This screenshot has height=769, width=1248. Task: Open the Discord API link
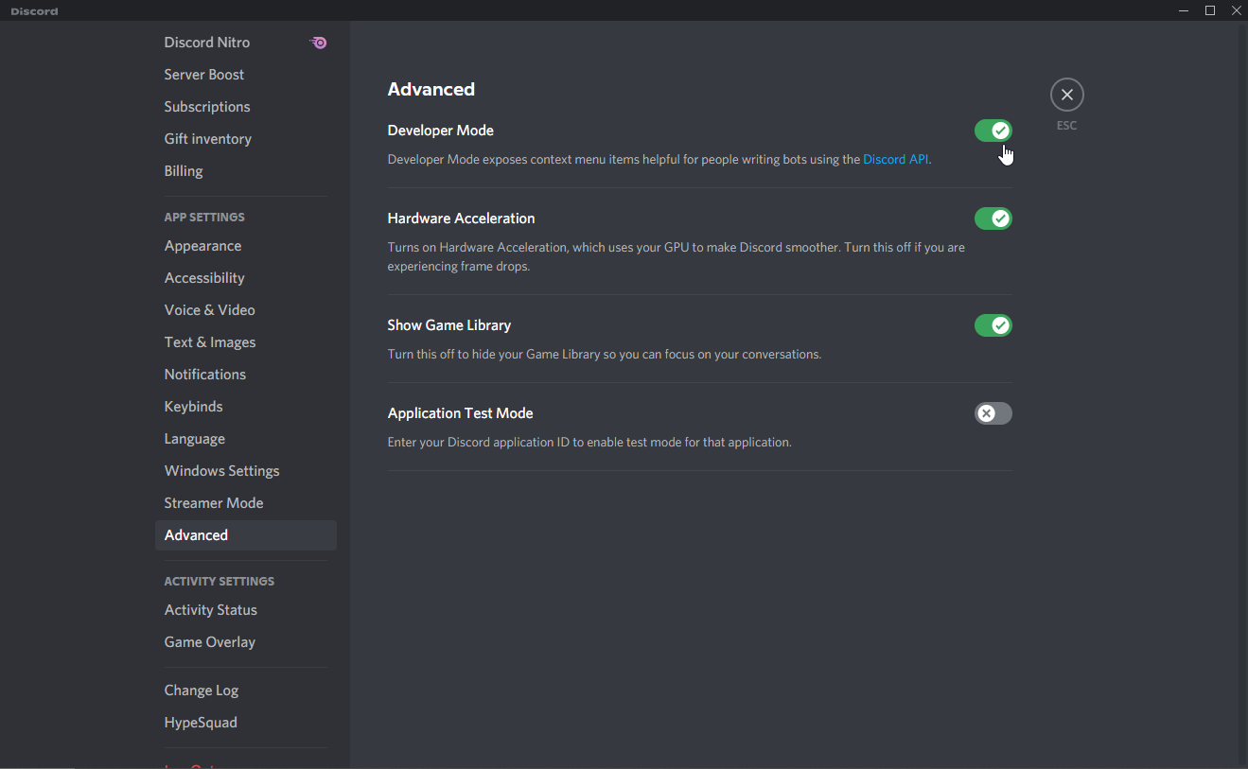pos(895,160)
